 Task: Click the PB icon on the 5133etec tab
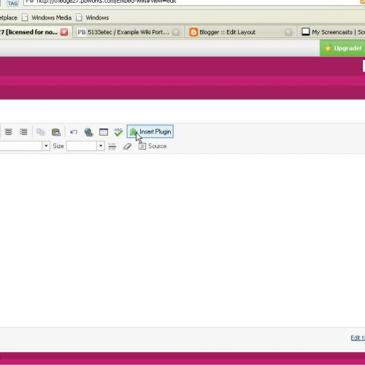click(82, 32)
